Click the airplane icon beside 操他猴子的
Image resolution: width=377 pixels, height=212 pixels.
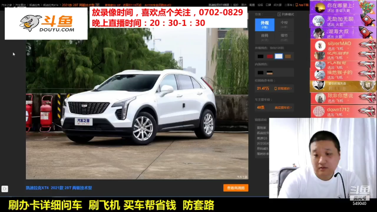click(x=367, y=74)
